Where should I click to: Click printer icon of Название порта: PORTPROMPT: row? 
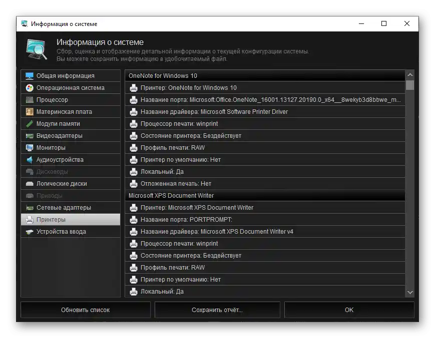pos(134,220)
